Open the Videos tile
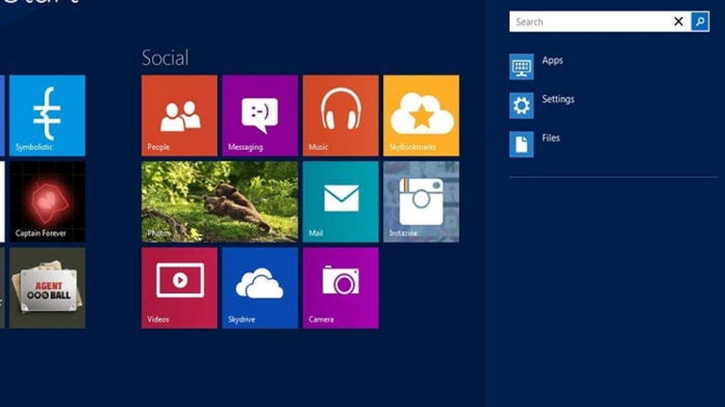 pyautogui.click(x=179, y=288)
